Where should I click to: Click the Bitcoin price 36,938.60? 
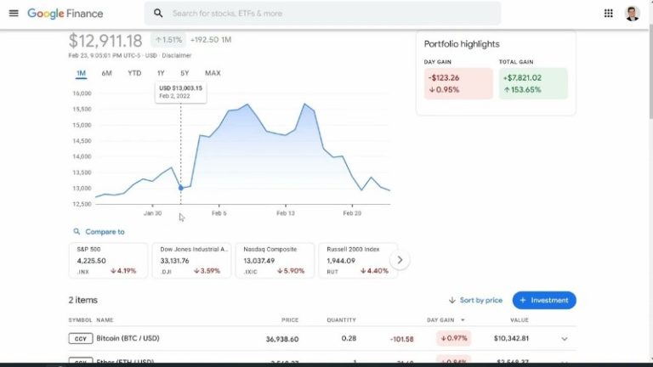[282, 339]
